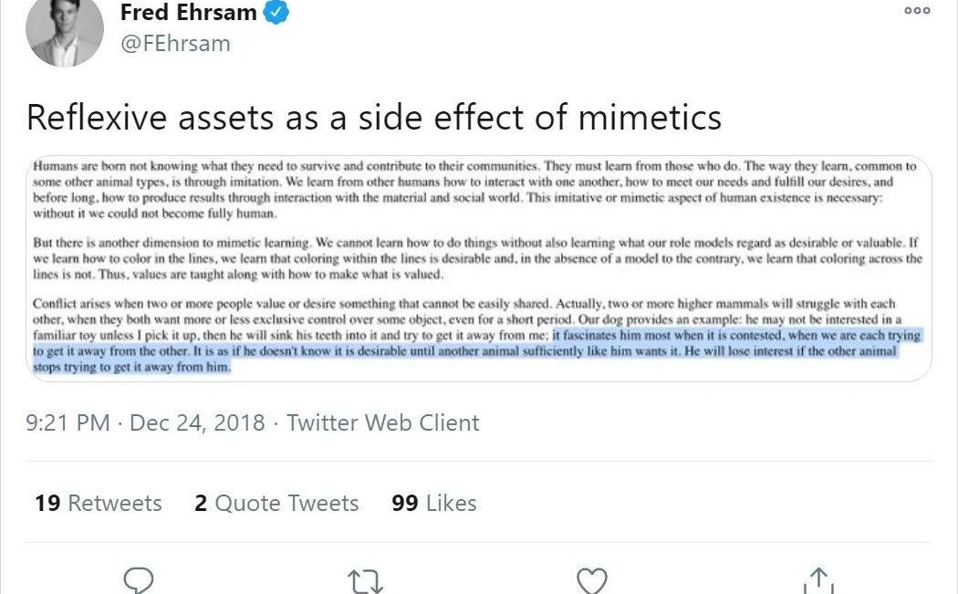
Task: Open the 2 Quote Tweets list
Action: point(276,503)
